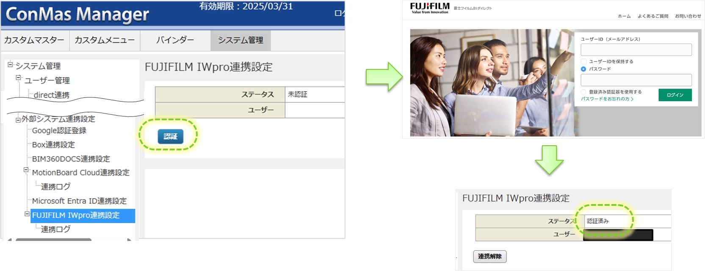Viewport: 705px width, 271px height.
Task: Click the ユーザーID email input field
Action: coord(636,50)
